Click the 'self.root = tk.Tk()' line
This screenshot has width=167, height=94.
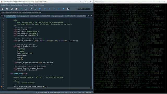pos(21,30)
